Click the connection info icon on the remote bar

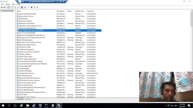(x=23, y=1)
